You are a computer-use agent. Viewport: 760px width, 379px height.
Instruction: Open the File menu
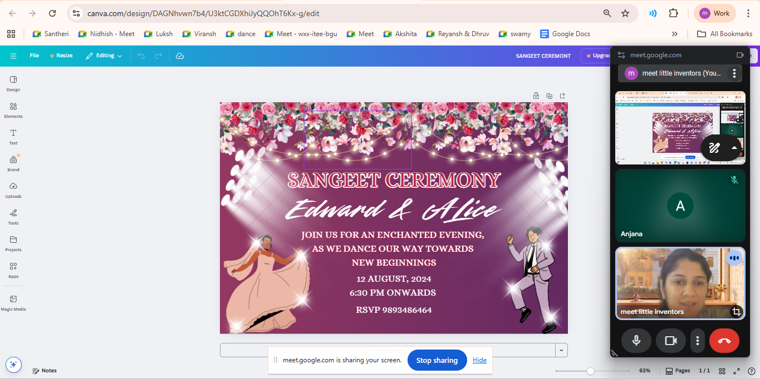[35, 56]
